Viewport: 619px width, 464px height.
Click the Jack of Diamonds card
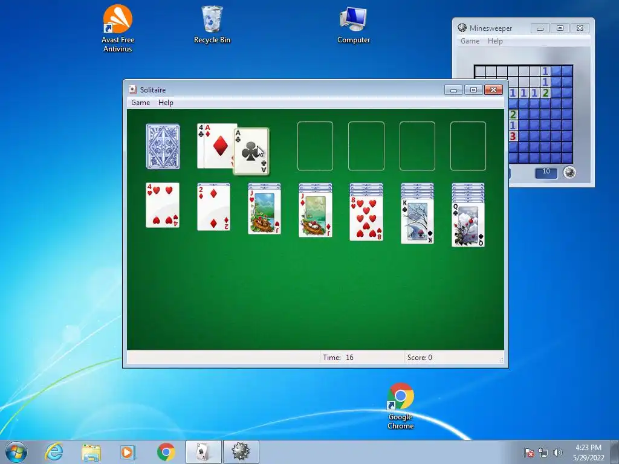pos(315,214)
